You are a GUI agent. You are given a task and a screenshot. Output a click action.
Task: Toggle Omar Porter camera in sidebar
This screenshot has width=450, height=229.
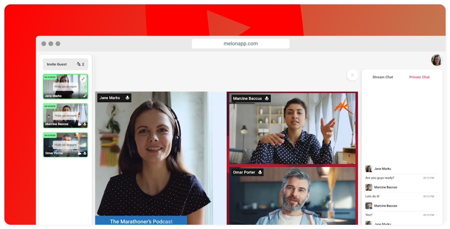point(79,153)
